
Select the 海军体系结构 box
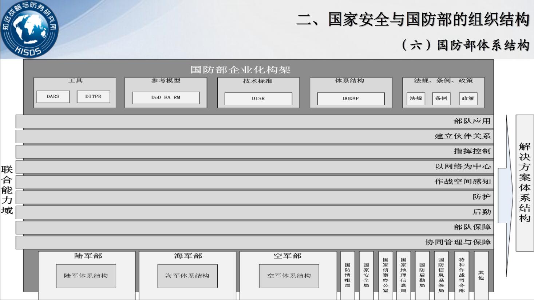[187, 276]
